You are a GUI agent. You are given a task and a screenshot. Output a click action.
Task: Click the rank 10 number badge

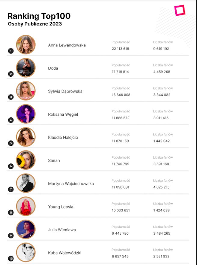coord(11,258)
